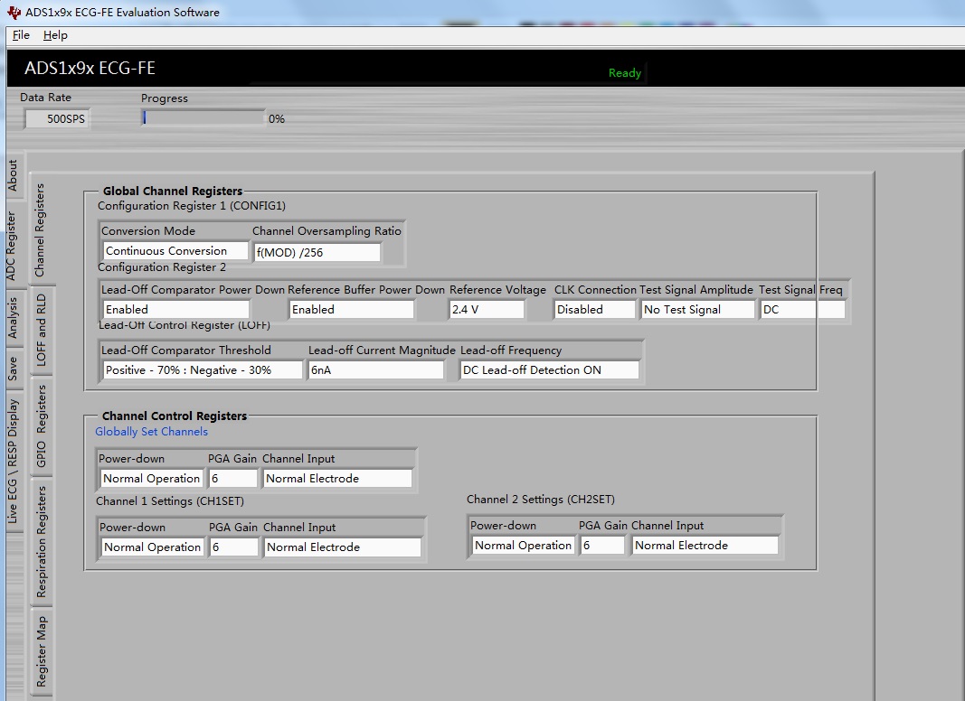
Task: Open Channel 1 PGA Gain dropdown
Action: click(234, 547)
